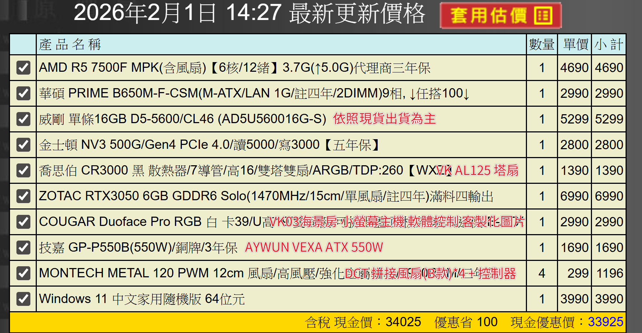Click subtotal 1690 in the 技嘉 GP-P550B row
The height and width of the screenshot is (333, 642).
(610, 247)
